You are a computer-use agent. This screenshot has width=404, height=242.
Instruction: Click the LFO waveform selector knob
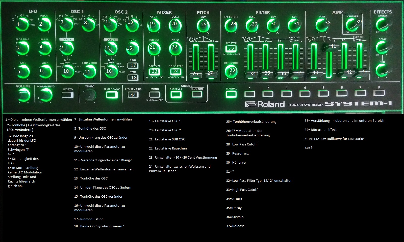click(x=22, y=24)
